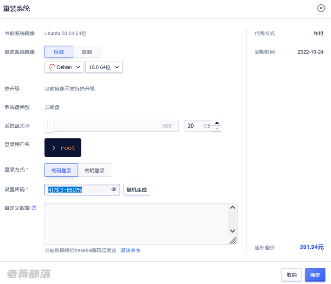
Task: Click the 391.94元 price text
Action: click(x=312, y=247)
